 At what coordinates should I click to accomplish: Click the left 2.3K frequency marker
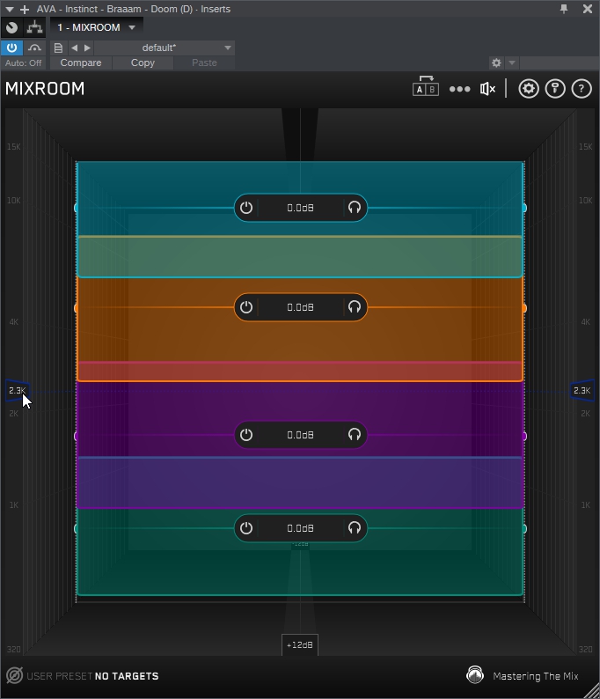[x=18, y=391]
